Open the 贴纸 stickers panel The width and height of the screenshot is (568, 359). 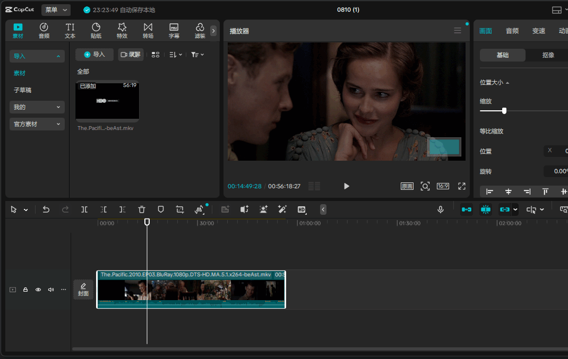click(96, 31)
